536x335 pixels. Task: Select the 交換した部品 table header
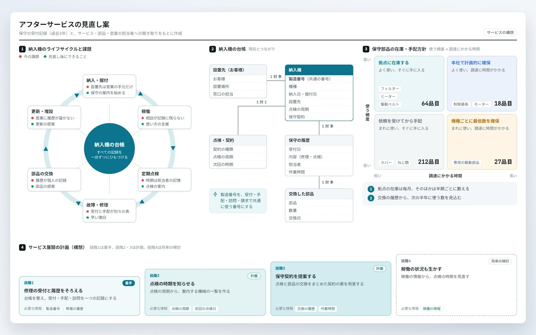(319, 194)
